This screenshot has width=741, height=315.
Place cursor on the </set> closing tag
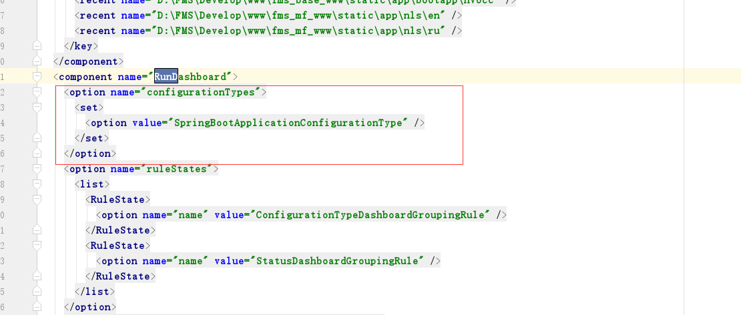pos(92,138)
